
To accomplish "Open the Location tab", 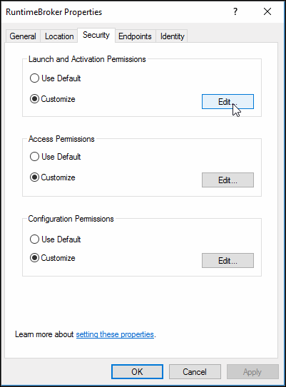I will click(x=59, y=36).
